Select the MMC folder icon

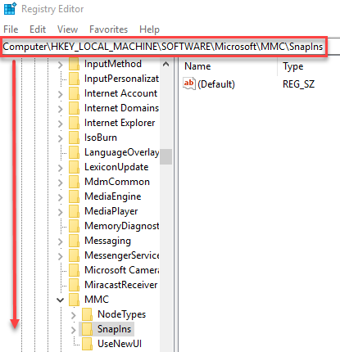pyautogui.click(x=74, y=300)
